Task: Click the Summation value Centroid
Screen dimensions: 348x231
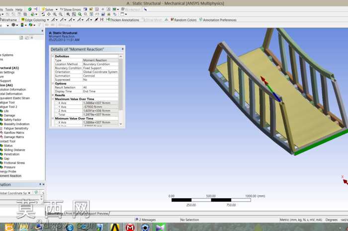Action: [x=100, y=76]
